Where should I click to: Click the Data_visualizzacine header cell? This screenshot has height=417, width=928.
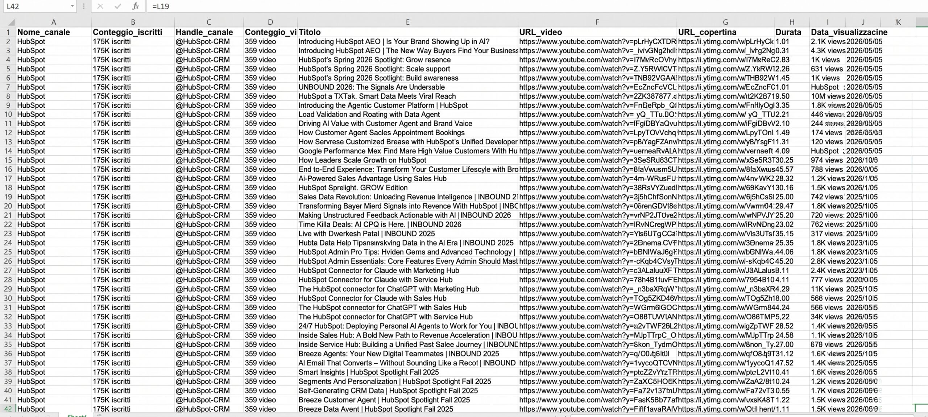849,32
